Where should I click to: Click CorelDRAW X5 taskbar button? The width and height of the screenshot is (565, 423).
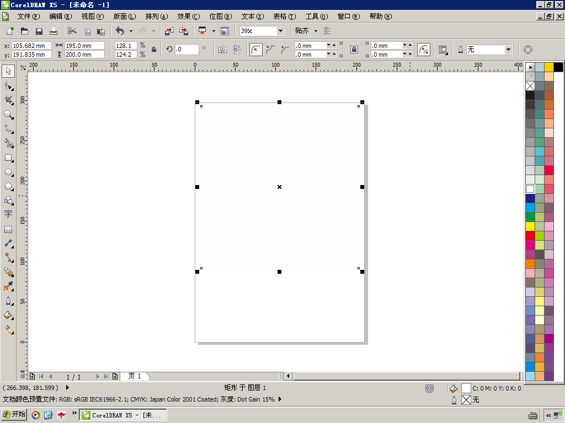[123, 415]
